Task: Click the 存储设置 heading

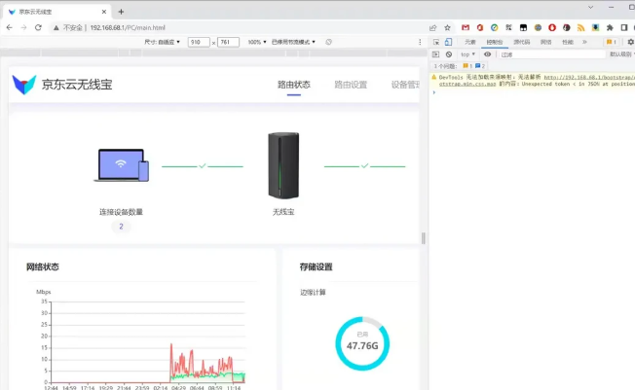Action: [316, 266]
